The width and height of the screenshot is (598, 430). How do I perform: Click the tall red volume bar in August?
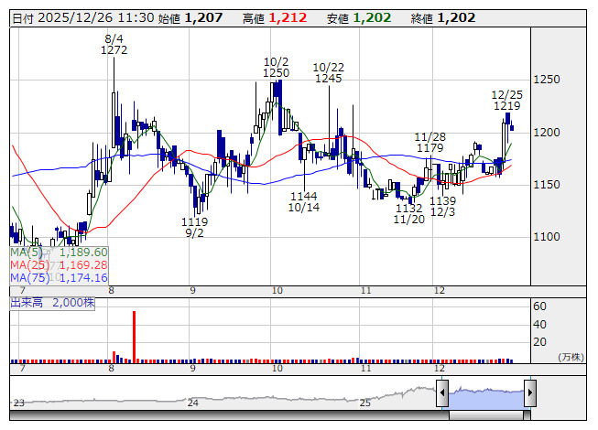(x=135, y=337)
